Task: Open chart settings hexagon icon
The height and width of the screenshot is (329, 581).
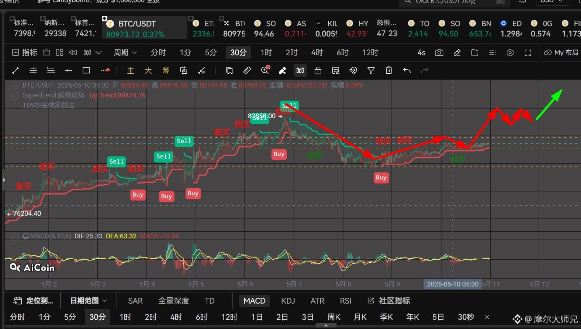Action: tap(510, 53)
